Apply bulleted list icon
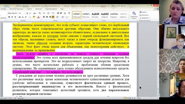185x104 pixels. coord(44,13)
